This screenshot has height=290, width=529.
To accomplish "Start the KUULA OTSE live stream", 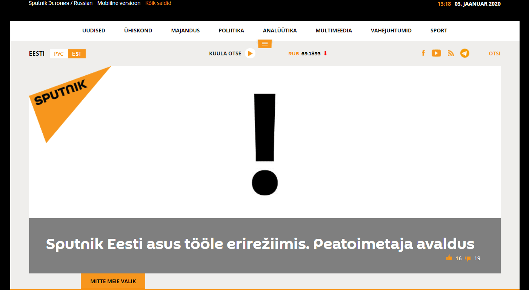I will [x=250, y=53].
